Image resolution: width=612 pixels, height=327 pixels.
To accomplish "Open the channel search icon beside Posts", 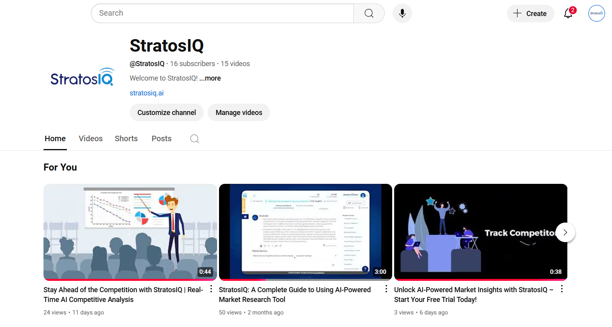I will click(194, 138).
